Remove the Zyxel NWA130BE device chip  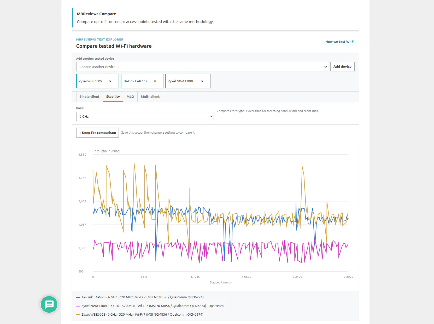pyautogui.click(x=202, y=81)
